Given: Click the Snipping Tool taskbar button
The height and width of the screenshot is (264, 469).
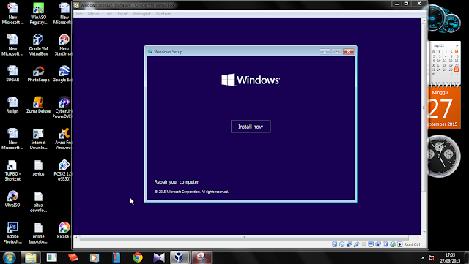Looking at the screenshot, I should coord(202,257).
